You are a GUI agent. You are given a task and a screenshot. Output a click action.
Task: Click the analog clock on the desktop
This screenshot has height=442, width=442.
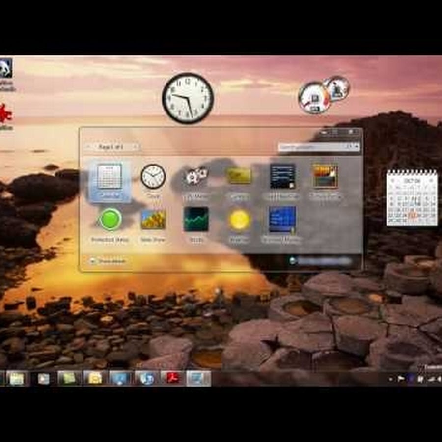(188, 98)
